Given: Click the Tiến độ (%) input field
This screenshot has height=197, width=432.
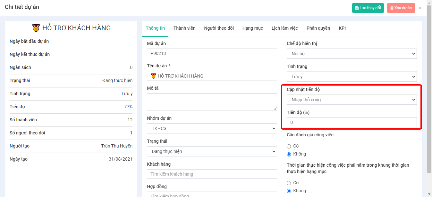Looking at the screenshot, I should (x=352, y=122).
